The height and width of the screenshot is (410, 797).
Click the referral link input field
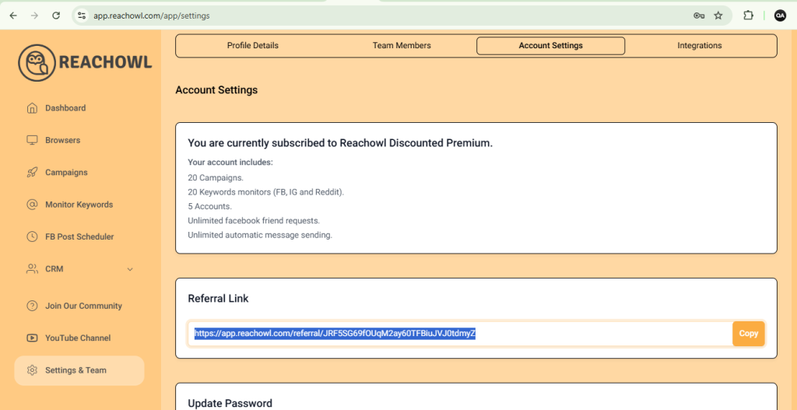[x=460, y=334]
